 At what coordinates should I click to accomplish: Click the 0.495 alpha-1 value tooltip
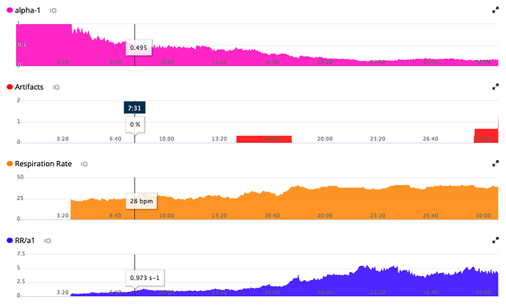point(139,48)
